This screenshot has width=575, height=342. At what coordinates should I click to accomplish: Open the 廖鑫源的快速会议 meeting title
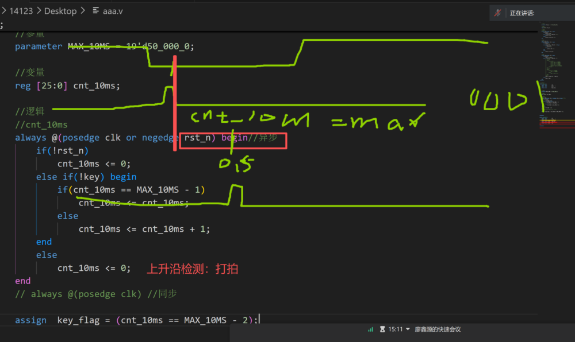click(438, 329)
